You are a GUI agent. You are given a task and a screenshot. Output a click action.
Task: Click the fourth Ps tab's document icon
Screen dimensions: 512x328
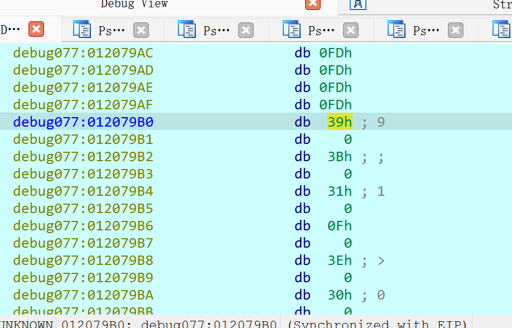coord(396,30)
